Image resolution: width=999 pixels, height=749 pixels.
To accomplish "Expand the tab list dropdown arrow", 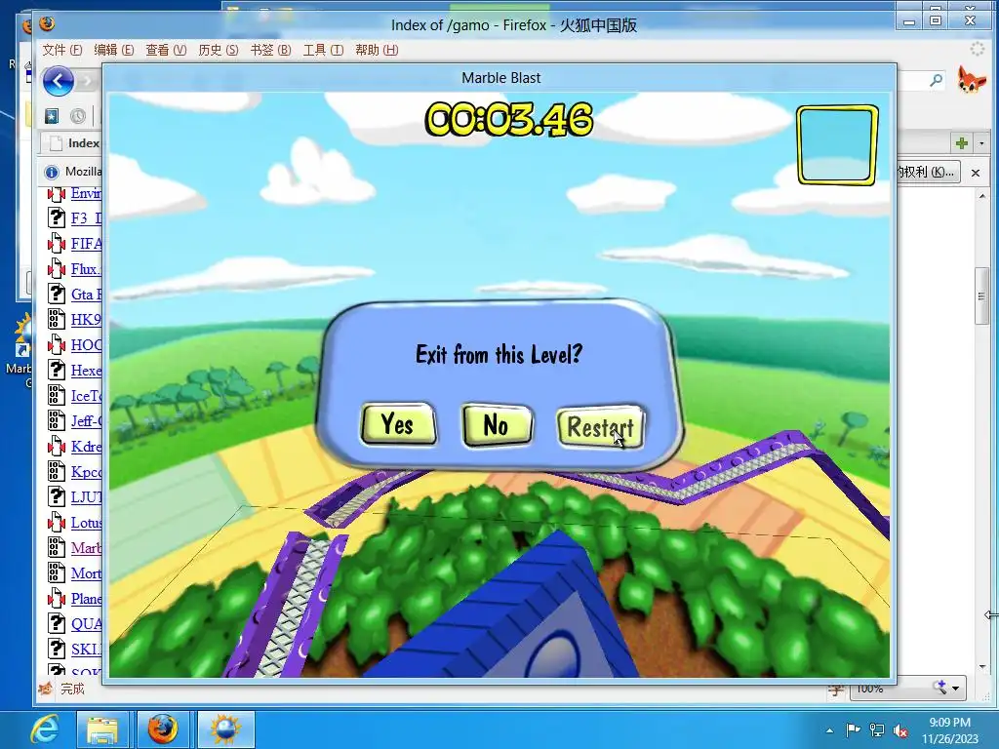I will [x=981, y=143].
